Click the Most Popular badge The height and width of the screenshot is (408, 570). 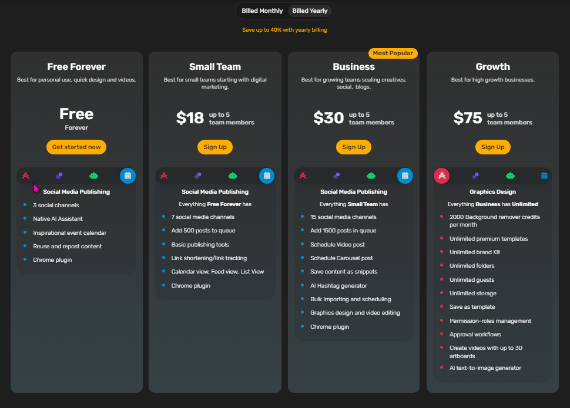click(393, 53)
